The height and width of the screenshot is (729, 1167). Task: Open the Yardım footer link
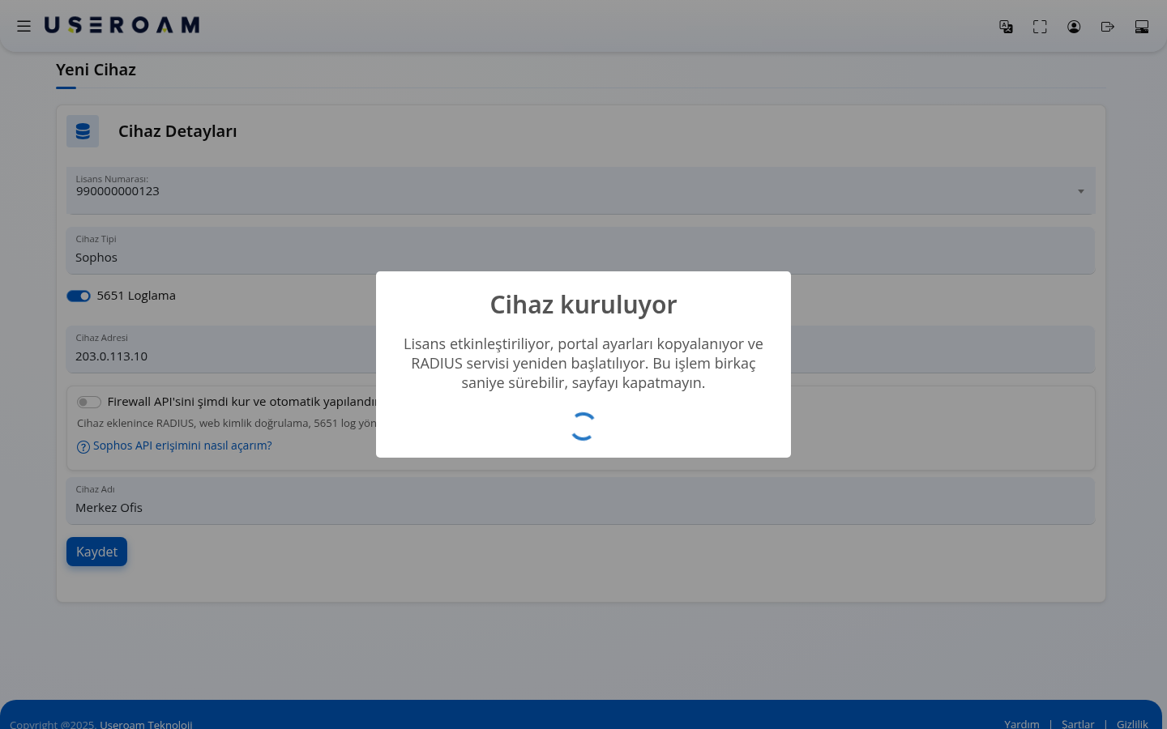[1022, 723]
